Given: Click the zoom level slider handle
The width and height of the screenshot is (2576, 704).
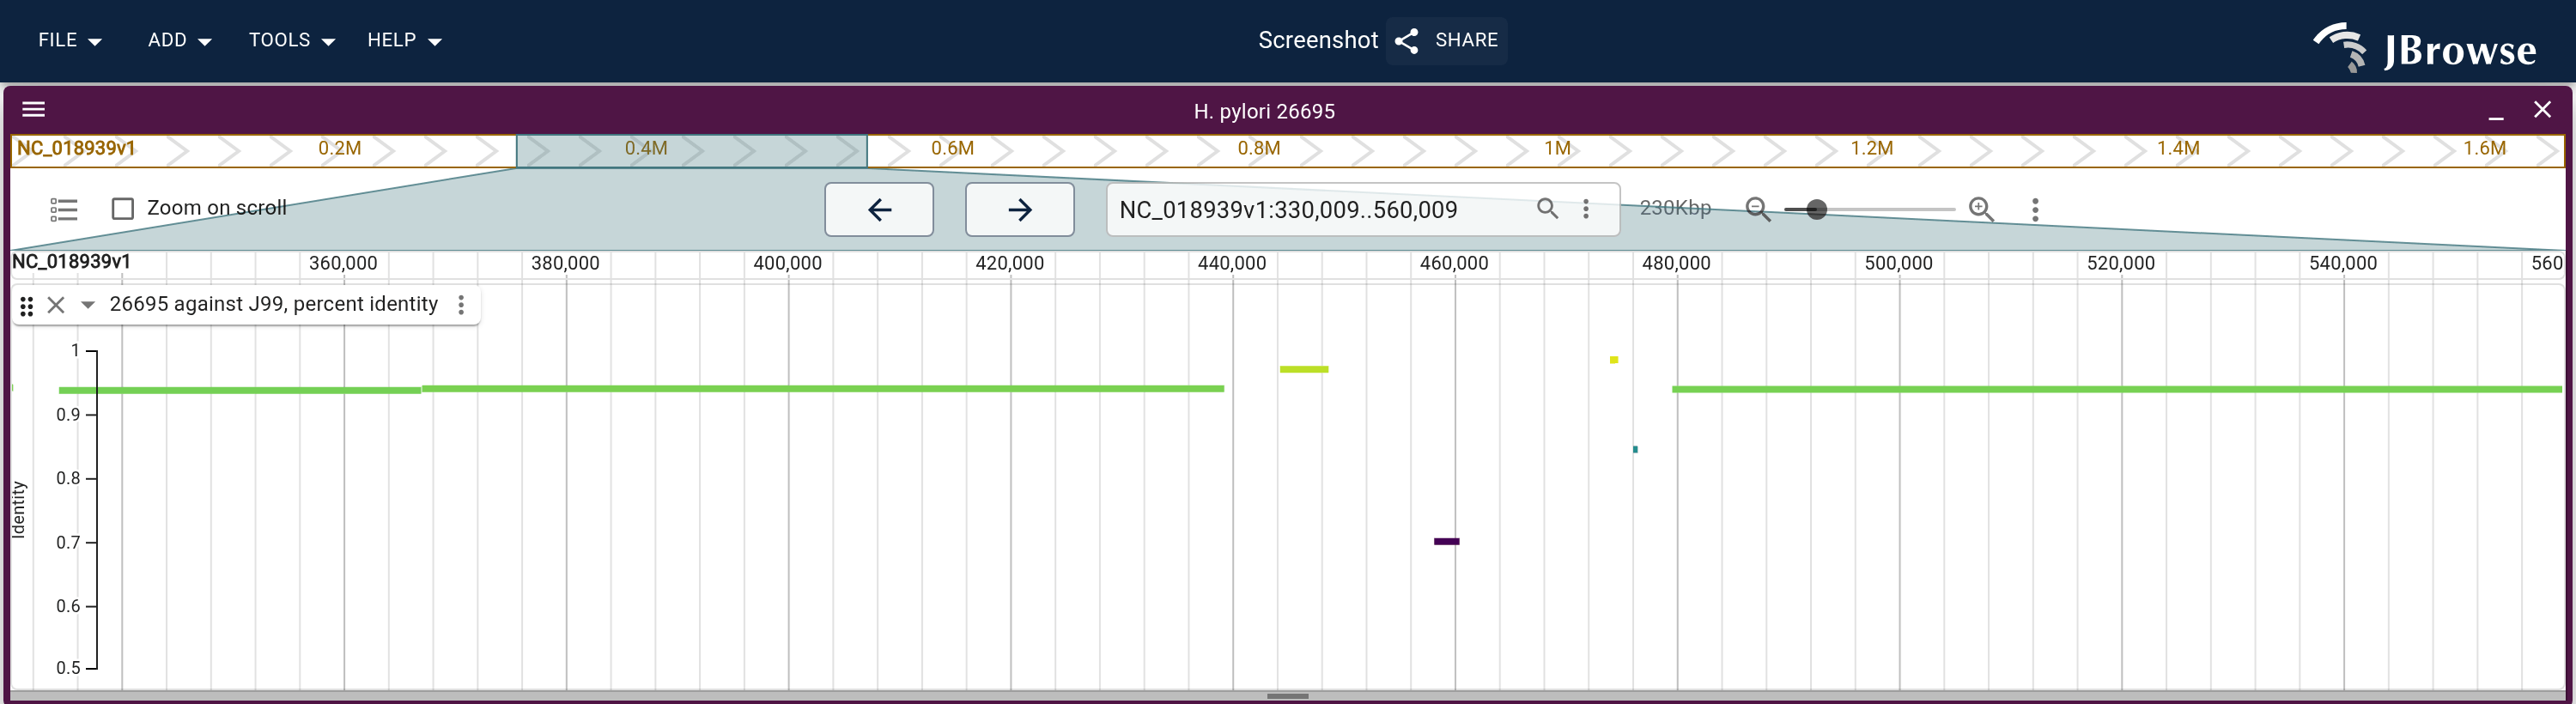Looking at the screenshot, I should point(1817,209).
